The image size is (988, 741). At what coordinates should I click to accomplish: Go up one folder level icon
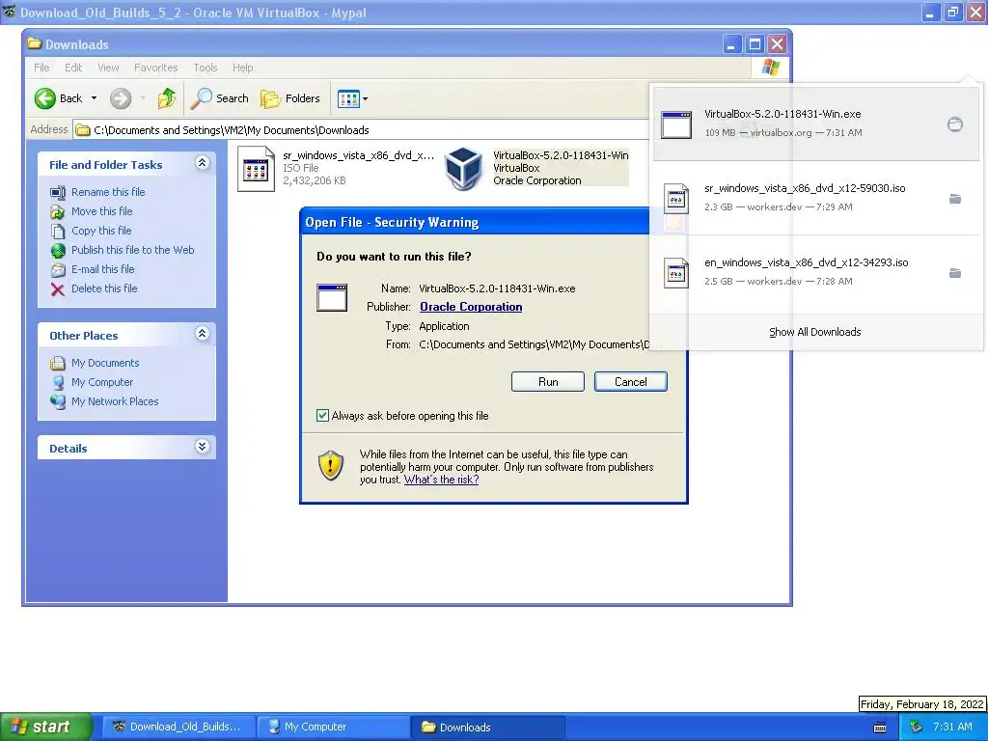167,98
